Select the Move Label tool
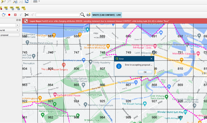 pos(12,8)
